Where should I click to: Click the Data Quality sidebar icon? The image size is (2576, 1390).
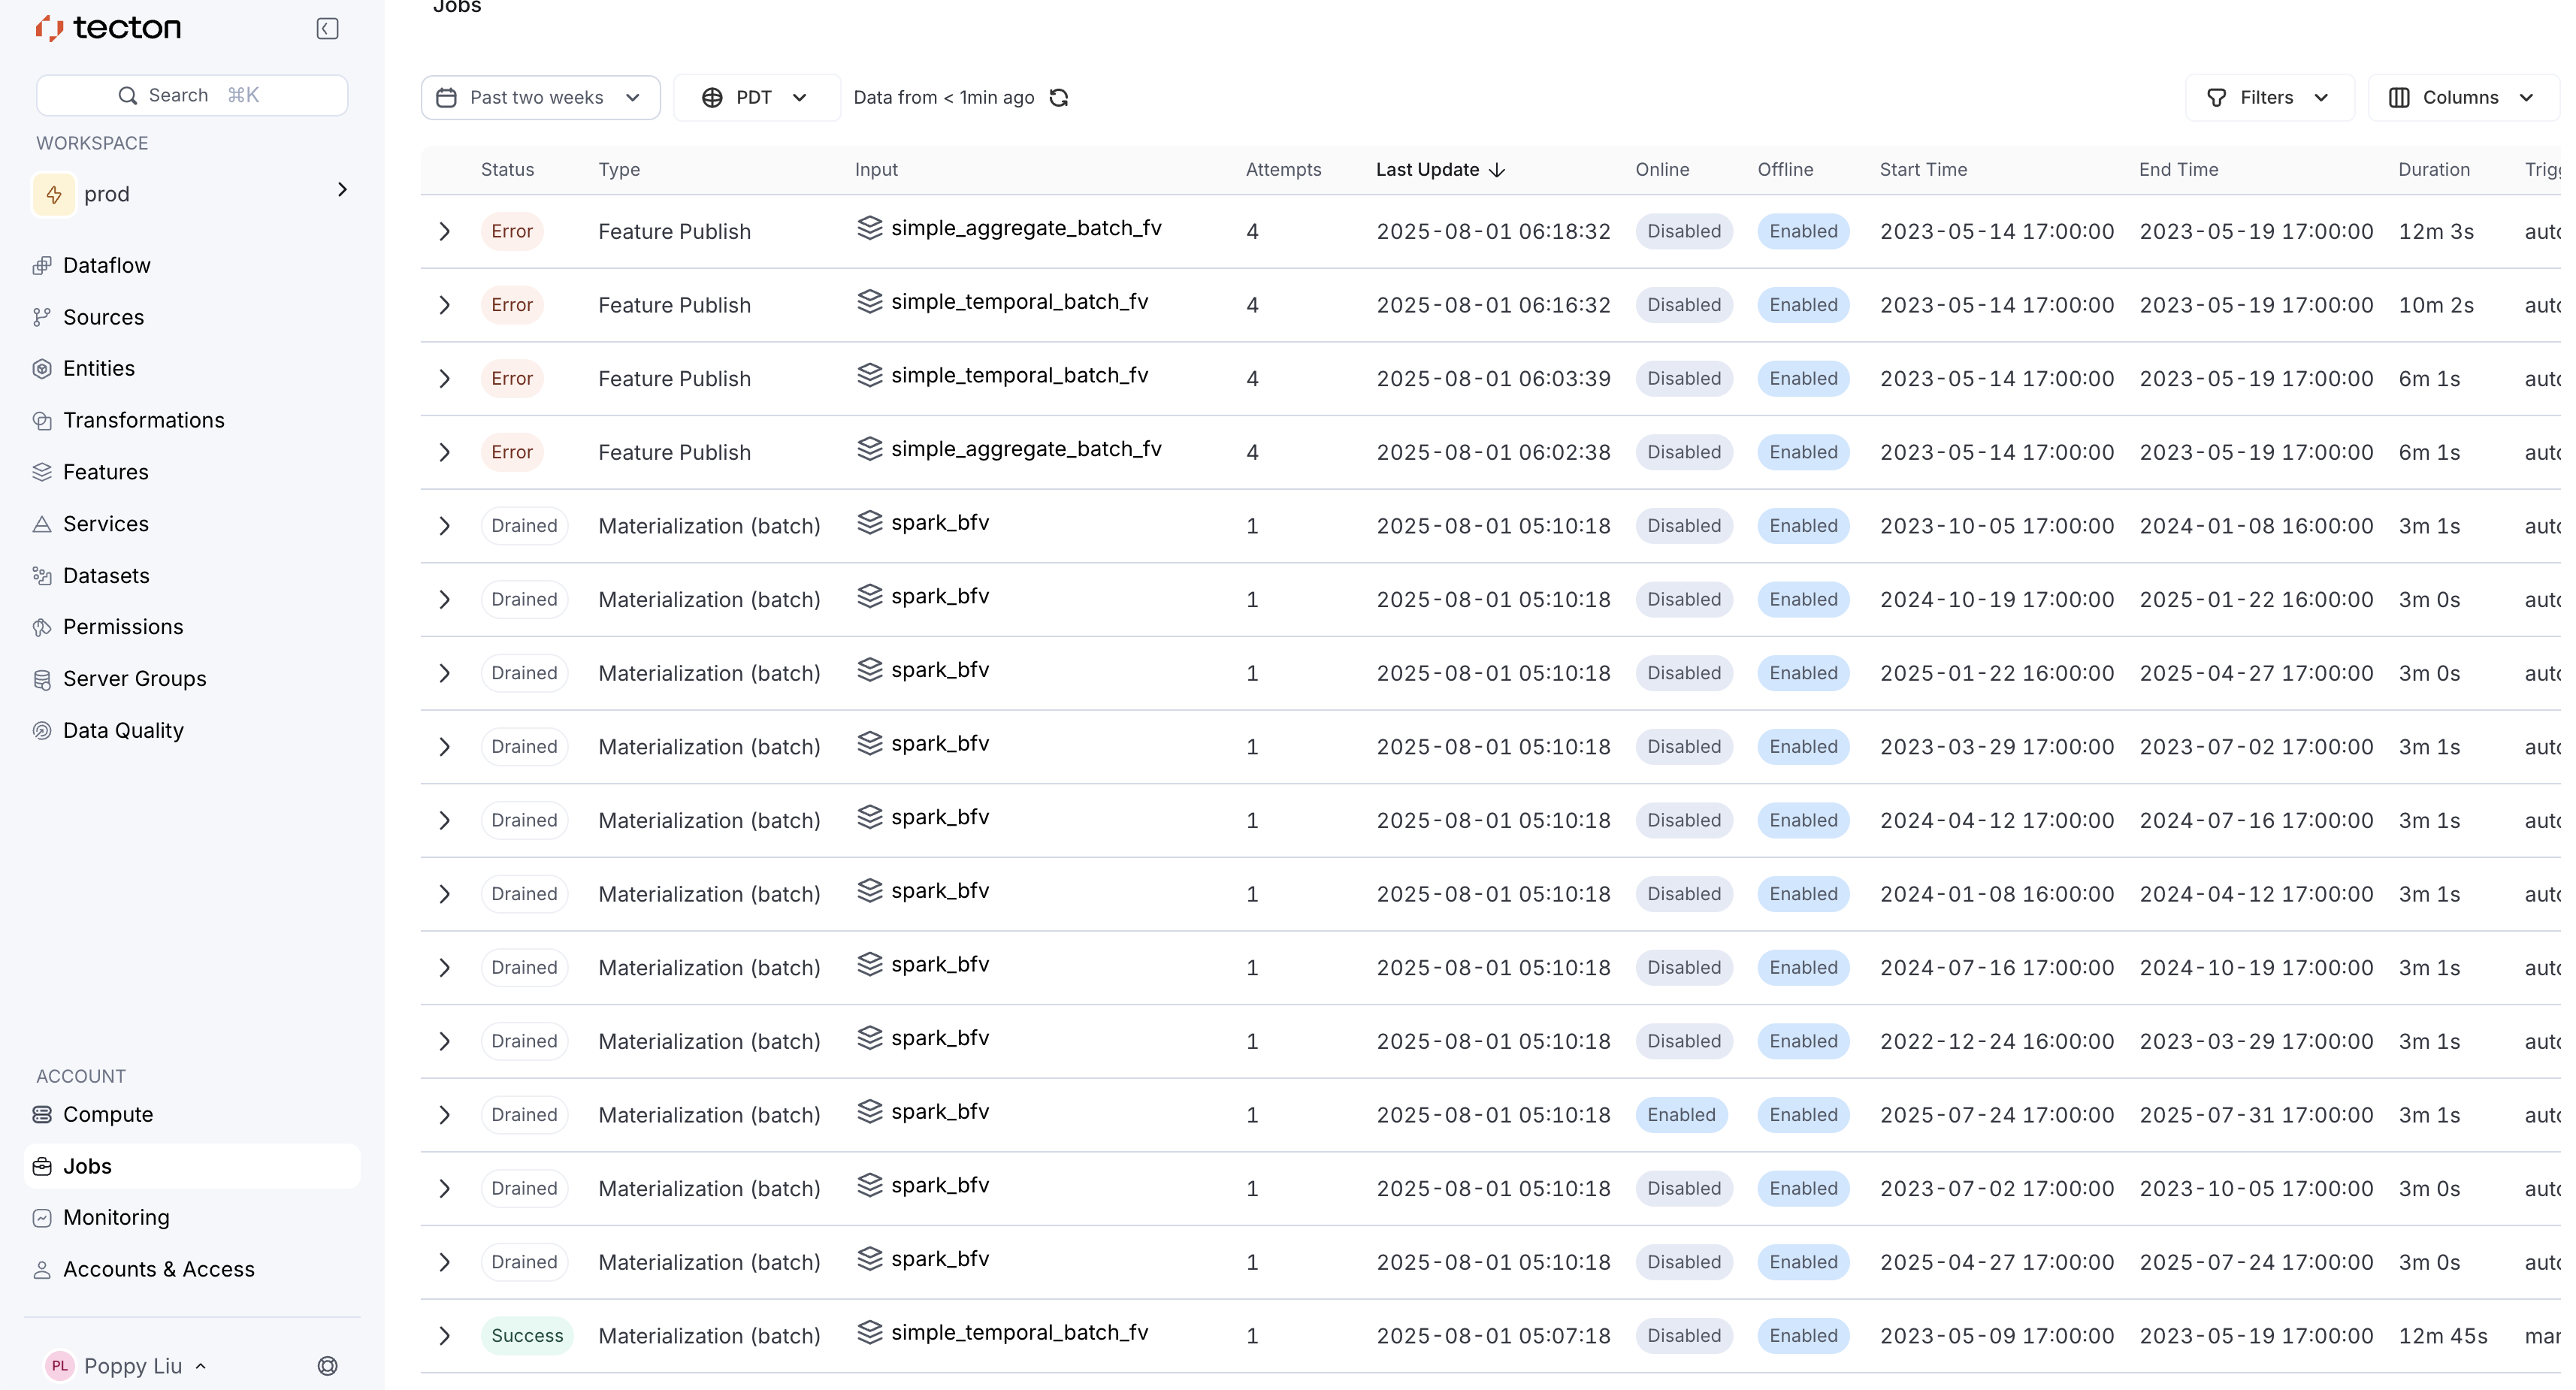click(42, 730)
